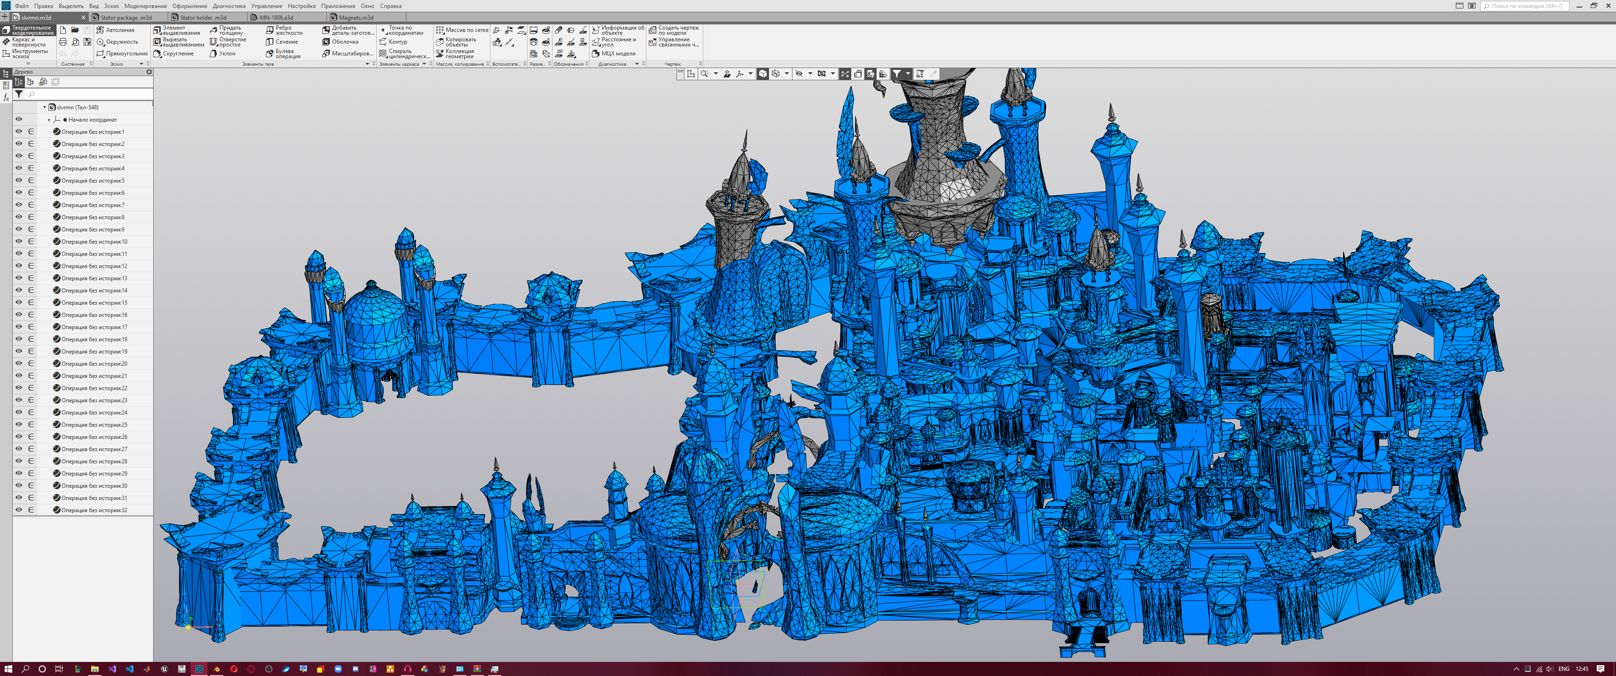
Task: Collapse the slvrmn root tree node
Action: 45,107
